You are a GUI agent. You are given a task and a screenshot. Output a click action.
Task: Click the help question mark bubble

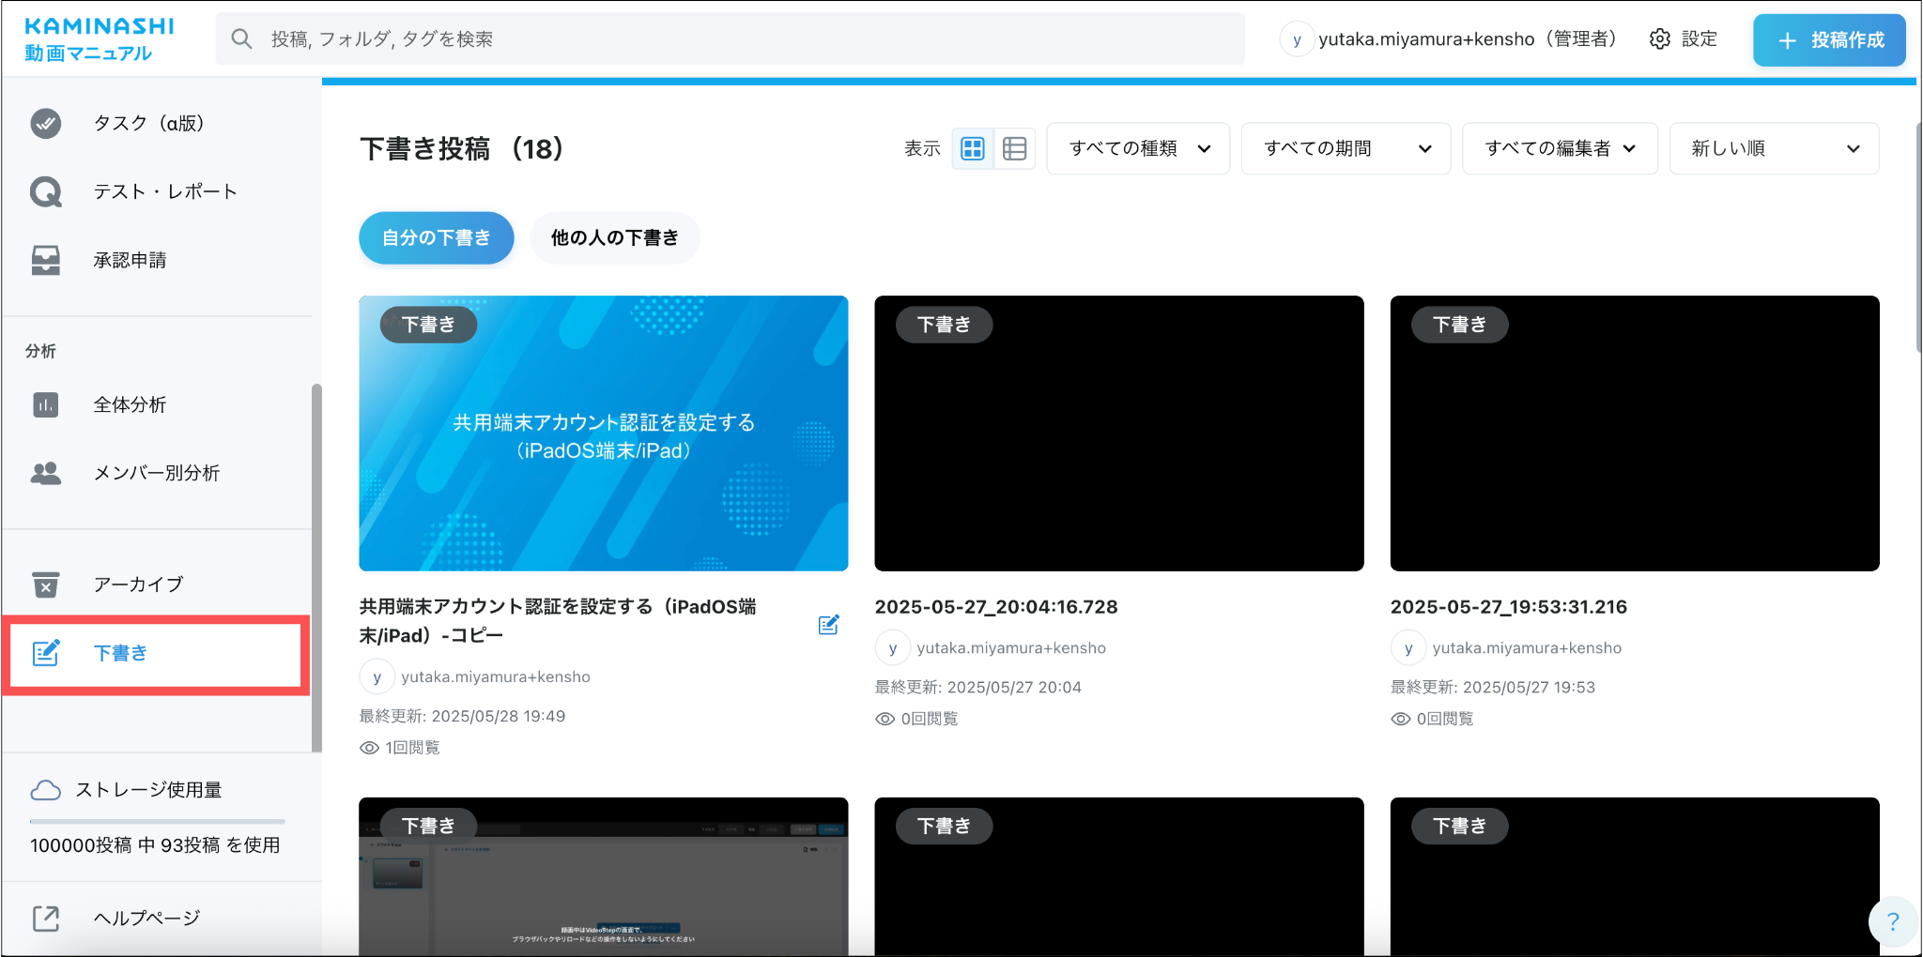pos(1892,921)
